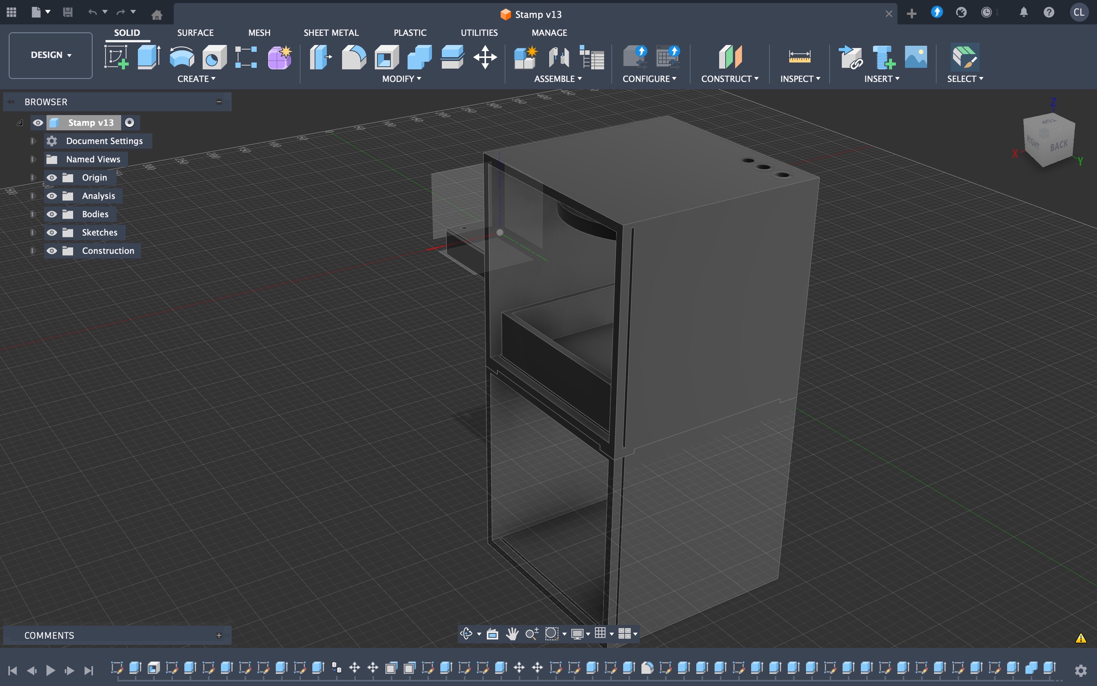Click the ViewCube BACK face
Screen dimensions: 1097x686
[1059, 146]
